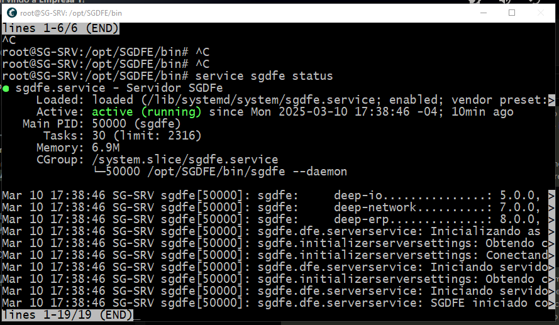The width and height of the screenshot is (559, 325).
Task: Click truncation arrow on 'Inicializando as' line
Action: click(551, 231)
